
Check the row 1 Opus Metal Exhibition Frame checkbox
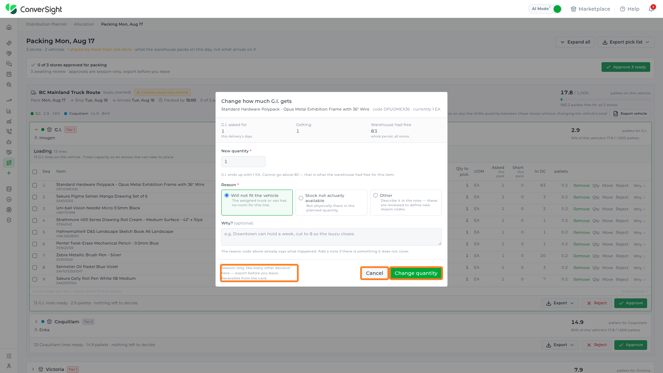(35, 185)
